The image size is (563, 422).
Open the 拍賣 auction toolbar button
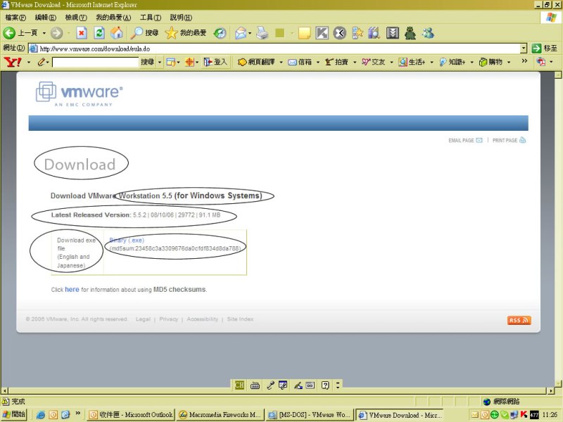(x=337, y=62)
